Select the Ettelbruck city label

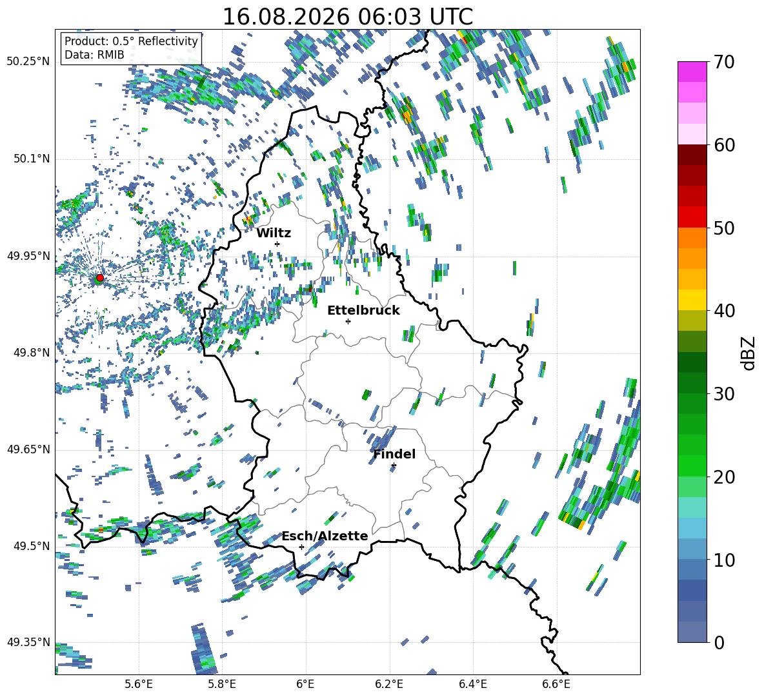click(363, 311)
